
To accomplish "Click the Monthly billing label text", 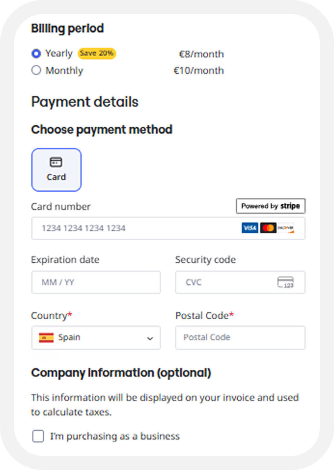I will 64,70.
